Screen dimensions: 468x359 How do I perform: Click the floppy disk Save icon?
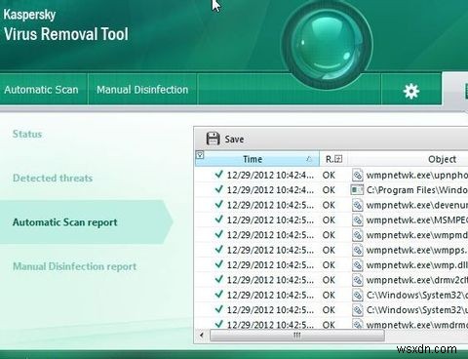tap(213, 139)
